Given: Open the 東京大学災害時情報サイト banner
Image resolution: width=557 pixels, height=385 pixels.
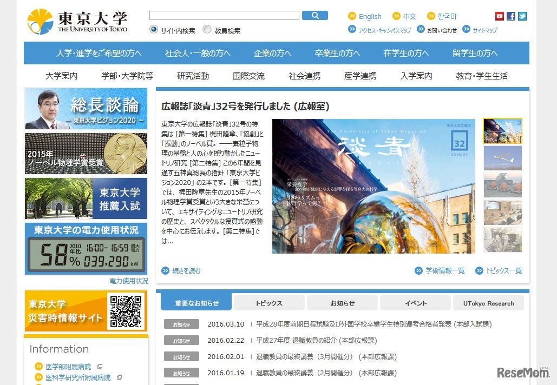Looking at the screenshot, I should pyautogui.click(x=86, y=311).
